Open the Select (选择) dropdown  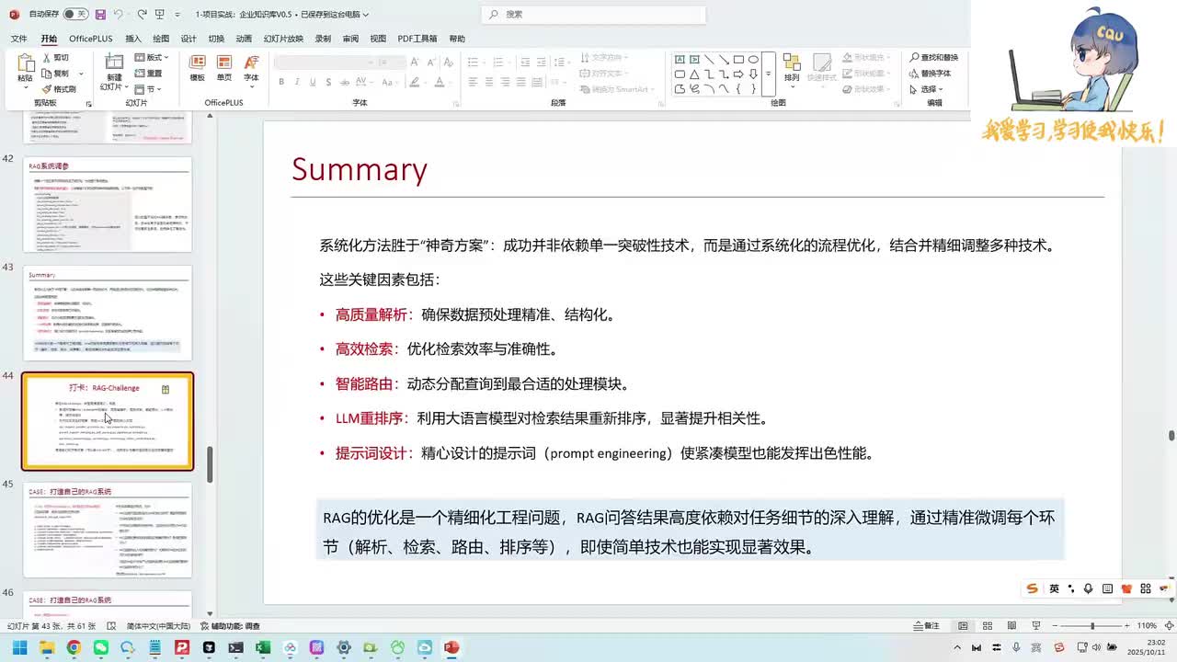927,89
